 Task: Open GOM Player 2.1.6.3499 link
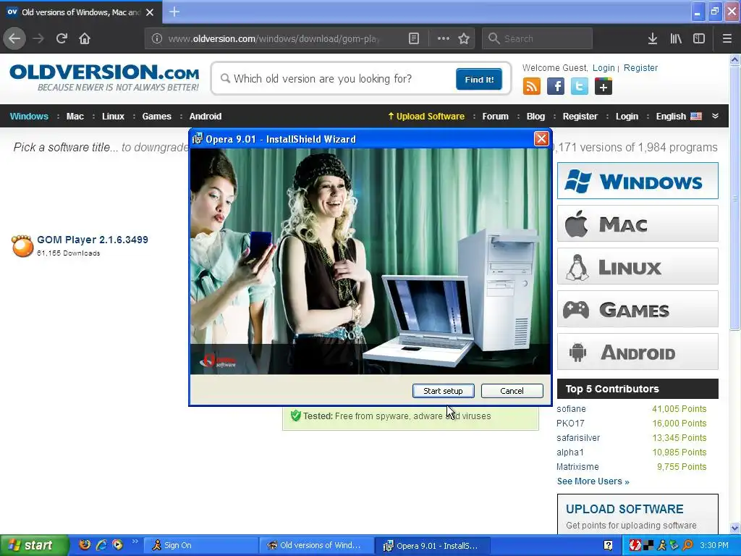click(x=93, y=240)
